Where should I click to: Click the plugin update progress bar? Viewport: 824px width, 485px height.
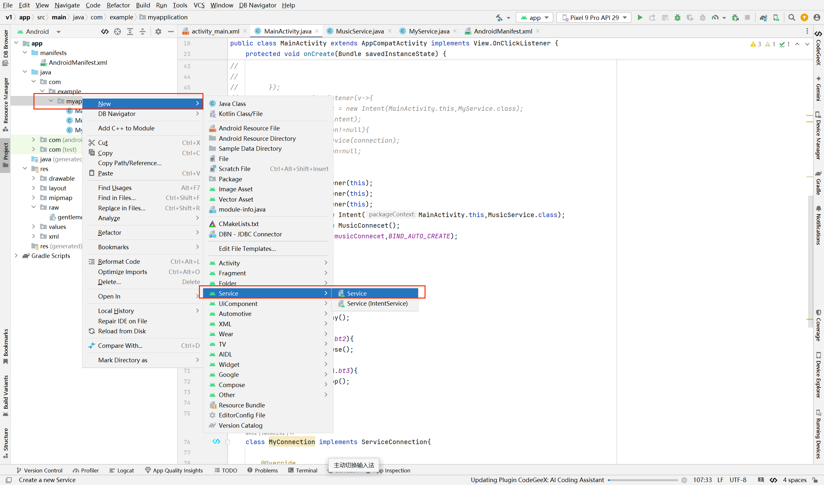pos(642,480)
